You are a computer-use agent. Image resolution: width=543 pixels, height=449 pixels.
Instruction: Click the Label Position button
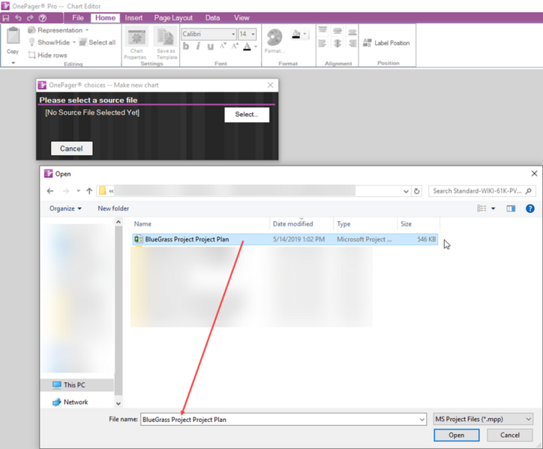tap(386, 43)
